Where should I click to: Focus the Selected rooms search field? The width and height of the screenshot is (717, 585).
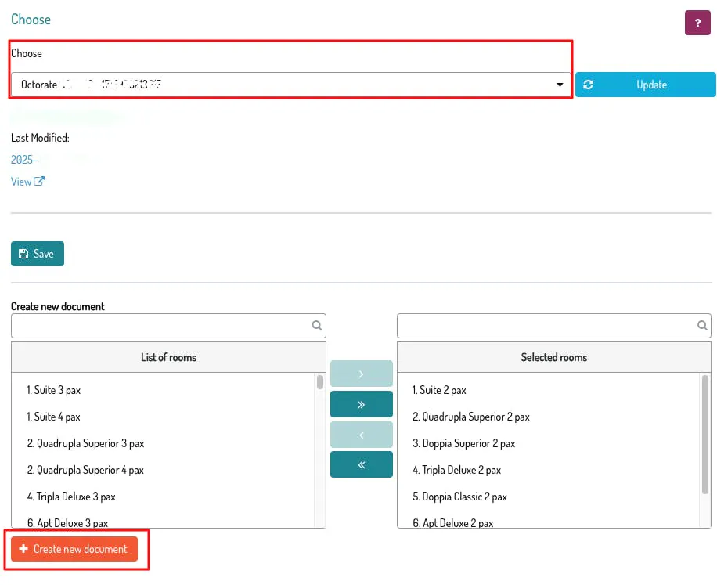pos(553,326)
